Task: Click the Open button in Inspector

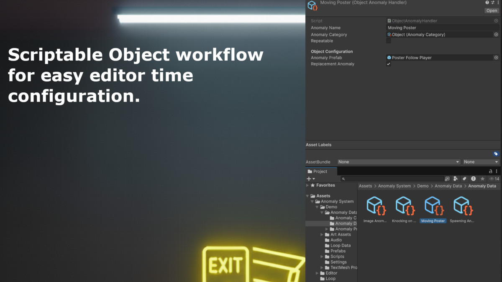Action: 492,11
